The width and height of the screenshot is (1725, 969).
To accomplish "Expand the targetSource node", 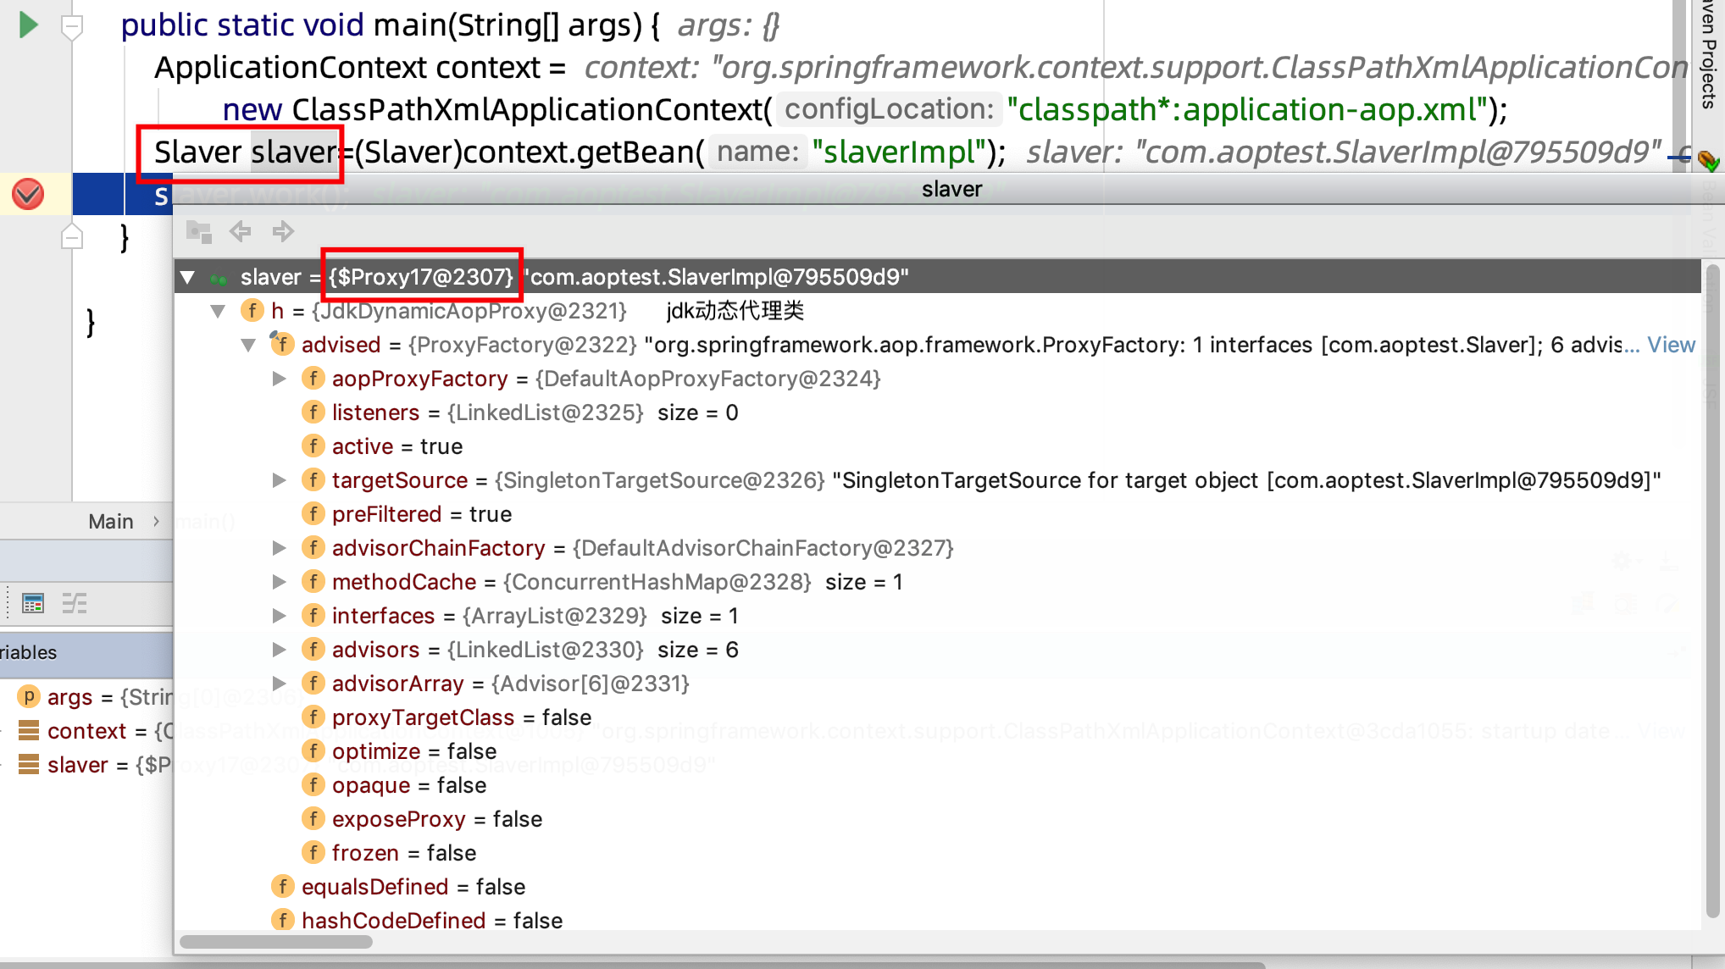I will pyautogui.click(x=279, y=480).
